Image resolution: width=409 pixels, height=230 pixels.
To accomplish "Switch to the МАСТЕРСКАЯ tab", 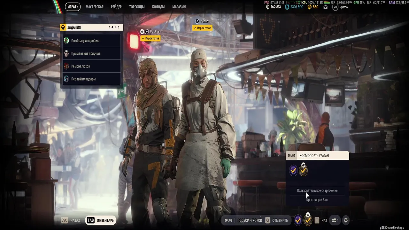I will [95, 7].
